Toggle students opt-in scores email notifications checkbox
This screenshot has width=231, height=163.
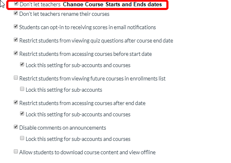point(16,27)
